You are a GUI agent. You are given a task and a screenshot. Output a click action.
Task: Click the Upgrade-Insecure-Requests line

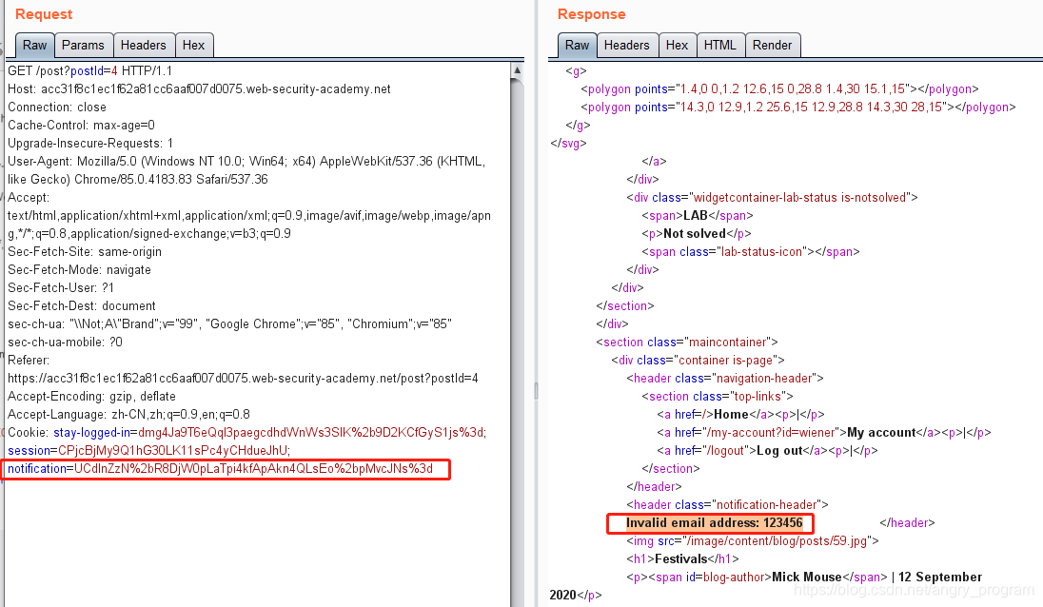coord(90,143)
